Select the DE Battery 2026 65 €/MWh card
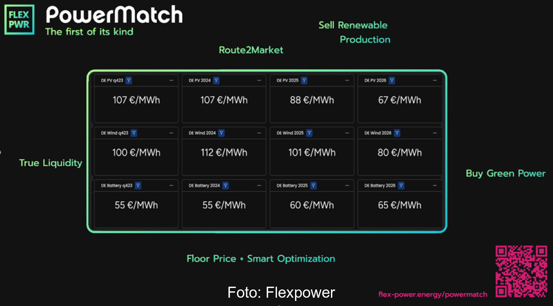 (x=400, y=205)
